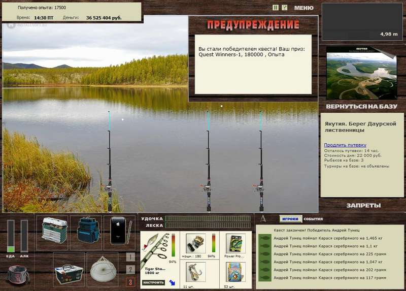
Task: Switch to rod slot 2
Action: [130, 270]
